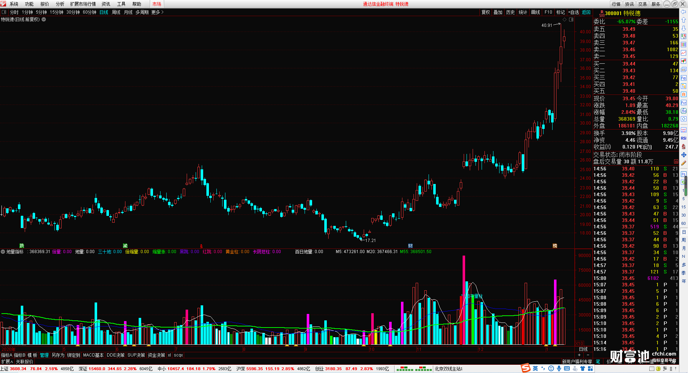
Task: Open the 报价 menu
Action: [45, 4]
